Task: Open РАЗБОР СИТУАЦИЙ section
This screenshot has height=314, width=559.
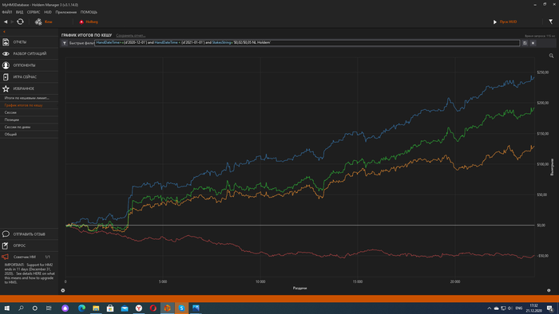Action: point(30,53)
